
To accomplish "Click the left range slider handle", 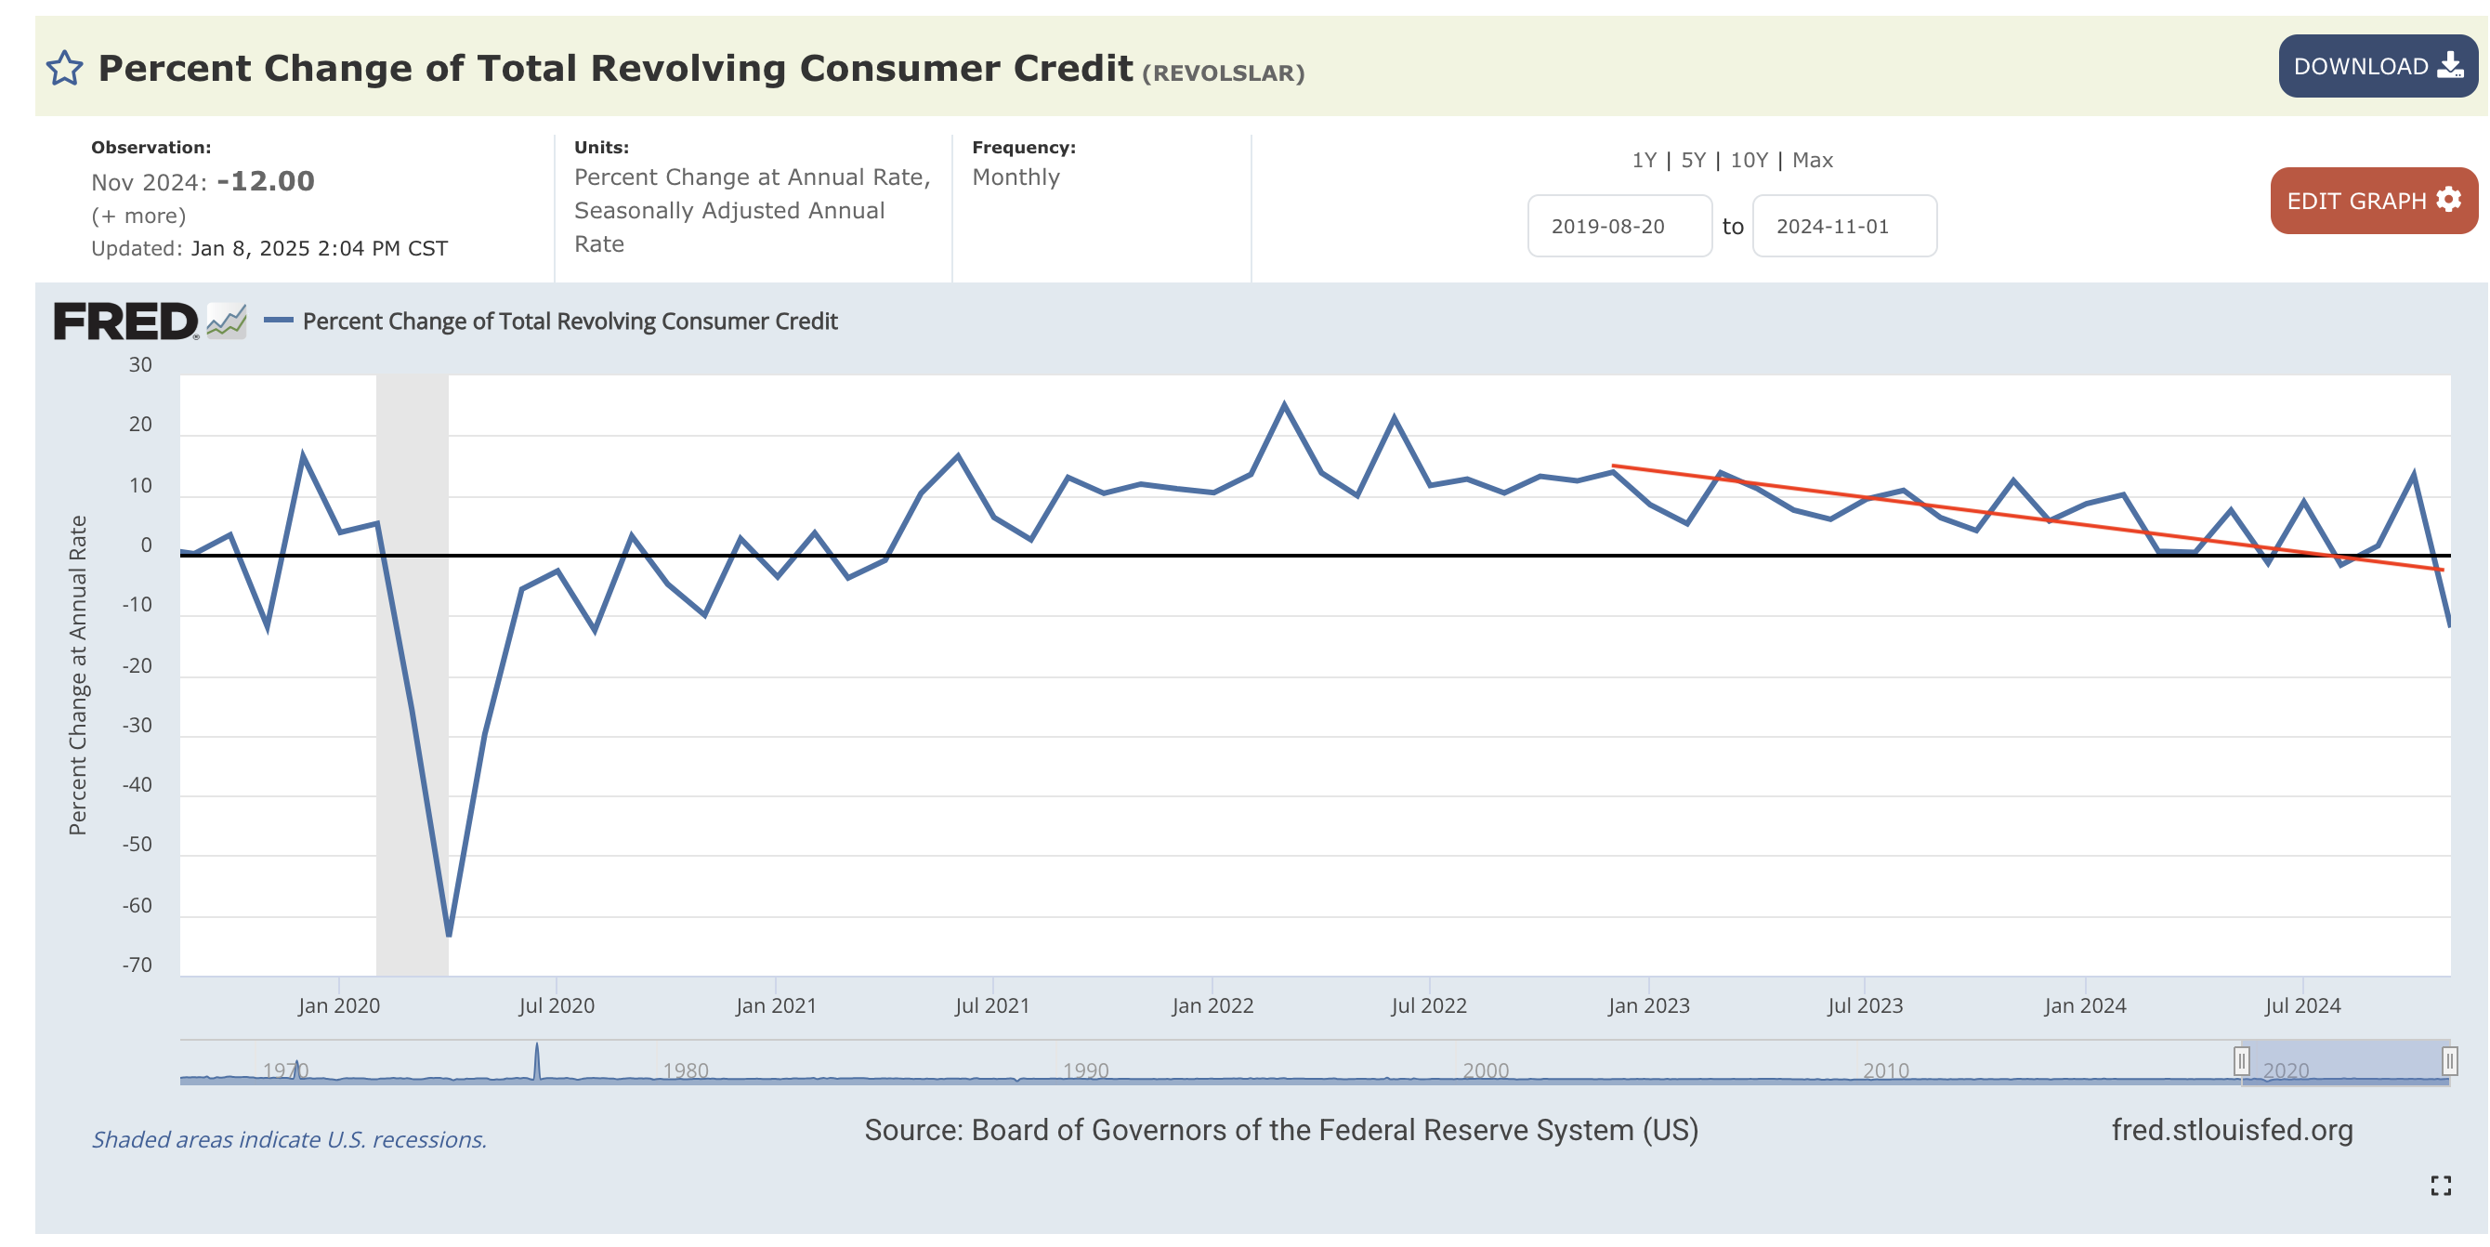I will [x=2241, y=1060].
